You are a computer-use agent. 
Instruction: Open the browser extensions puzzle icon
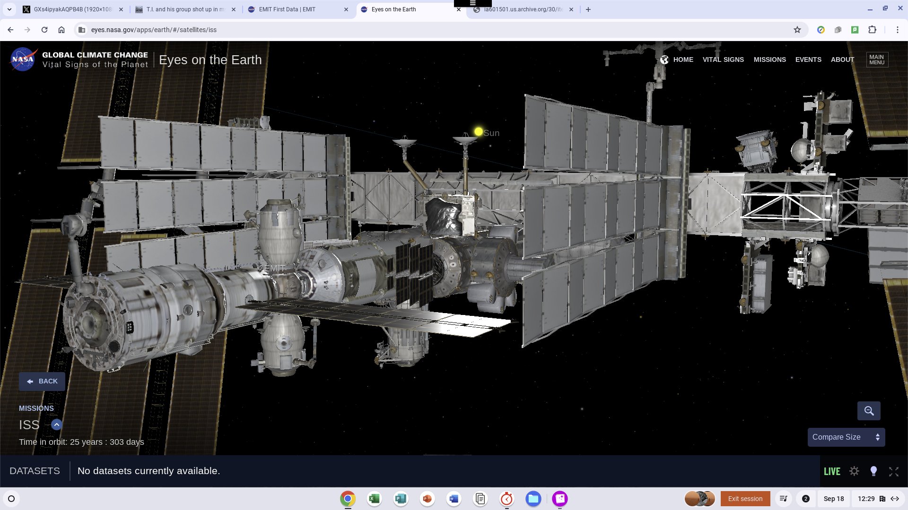(x=872, y=30)
